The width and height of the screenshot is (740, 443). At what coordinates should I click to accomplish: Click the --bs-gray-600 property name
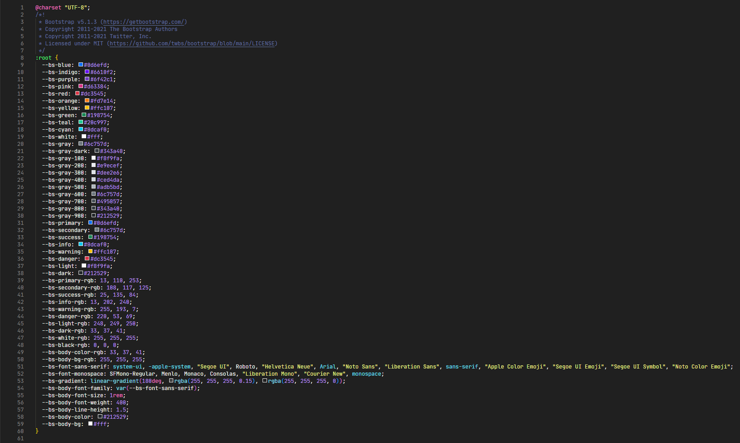coord(63,194)
